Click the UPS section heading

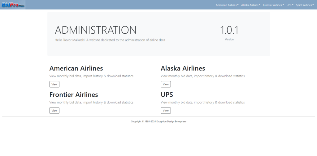coord(167,95)
